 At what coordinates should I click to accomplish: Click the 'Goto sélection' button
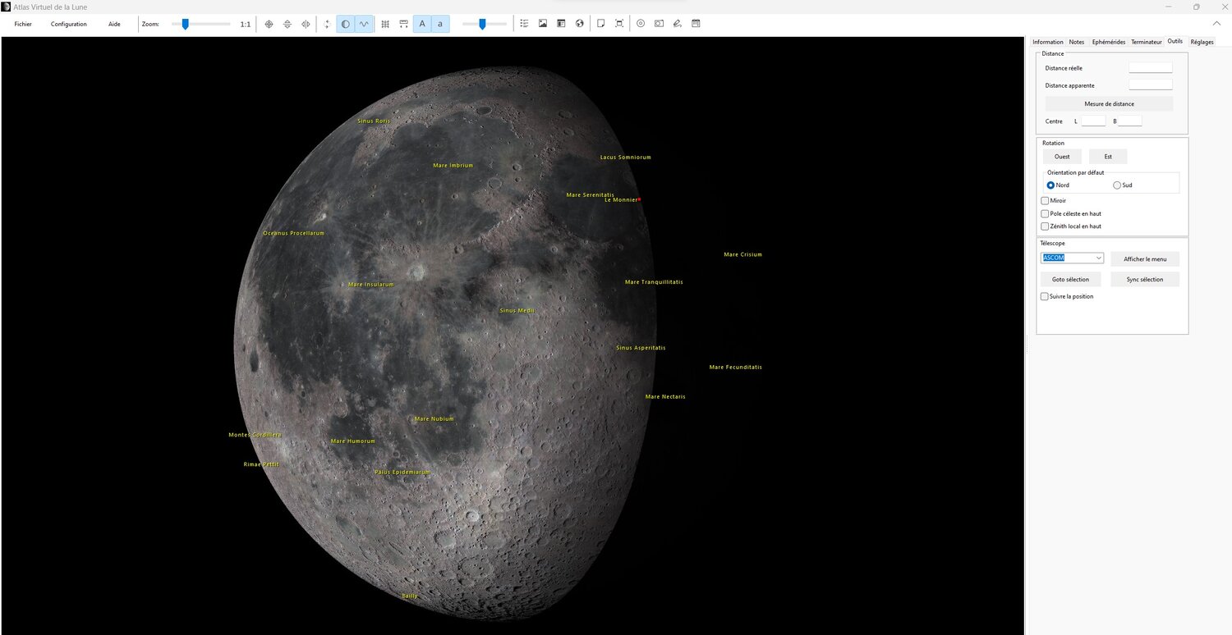click(1070, 280)
